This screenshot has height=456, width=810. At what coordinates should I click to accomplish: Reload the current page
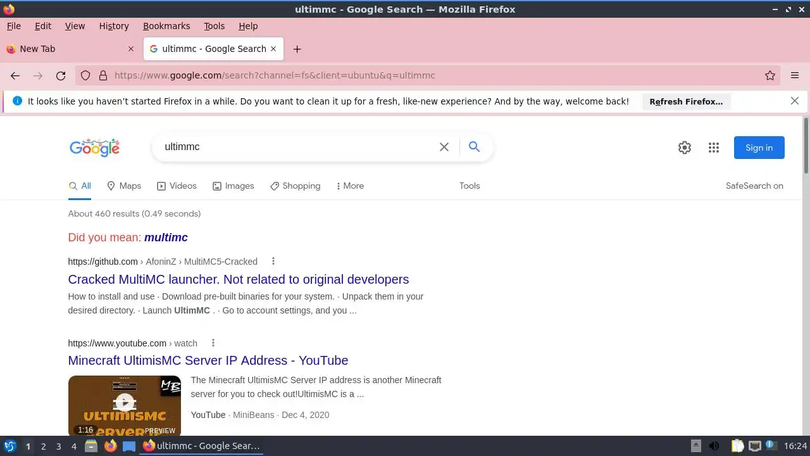[61, 75]
